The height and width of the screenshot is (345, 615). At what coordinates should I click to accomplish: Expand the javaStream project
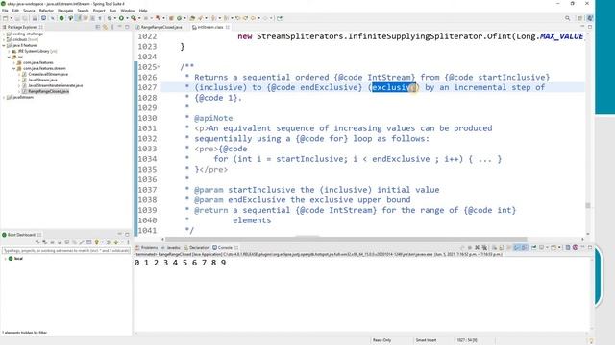pos(4,97)
